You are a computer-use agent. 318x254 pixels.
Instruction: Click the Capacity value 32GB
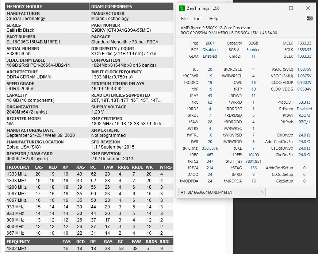coord(253,43)
